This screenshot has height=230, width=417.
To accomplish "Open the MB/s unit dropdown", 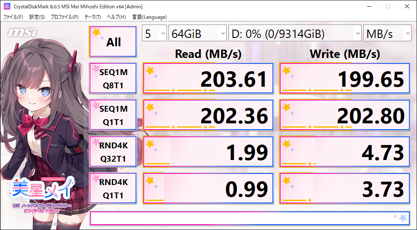I will pyautogui.click(x=387, y=33).
